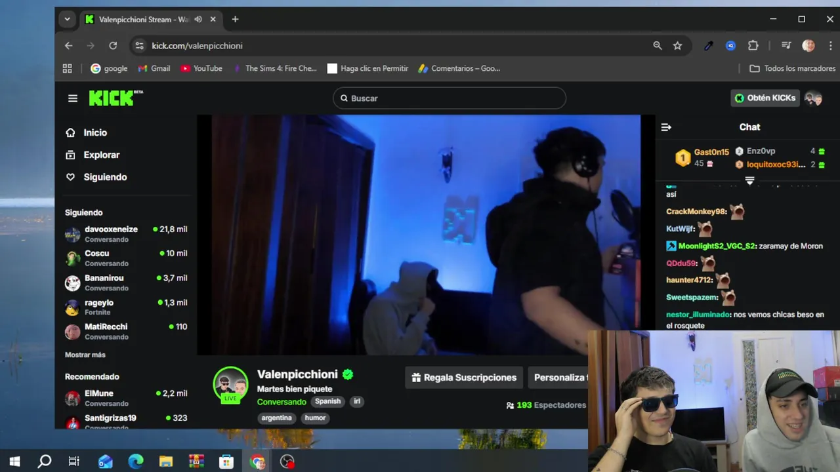
Task: Bookmark this page with the star
Action: 677,46
